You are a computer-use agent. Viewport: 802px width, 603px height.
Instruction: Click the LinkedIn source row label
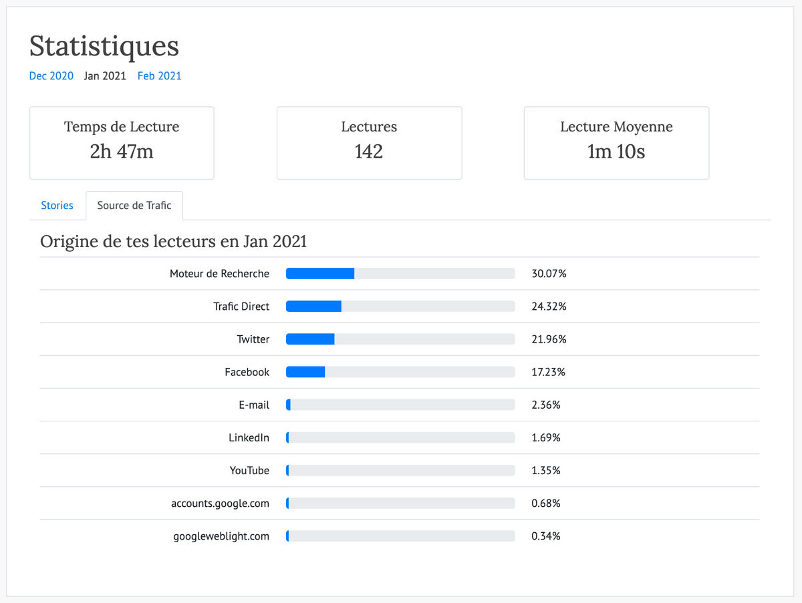coord(249,438)
